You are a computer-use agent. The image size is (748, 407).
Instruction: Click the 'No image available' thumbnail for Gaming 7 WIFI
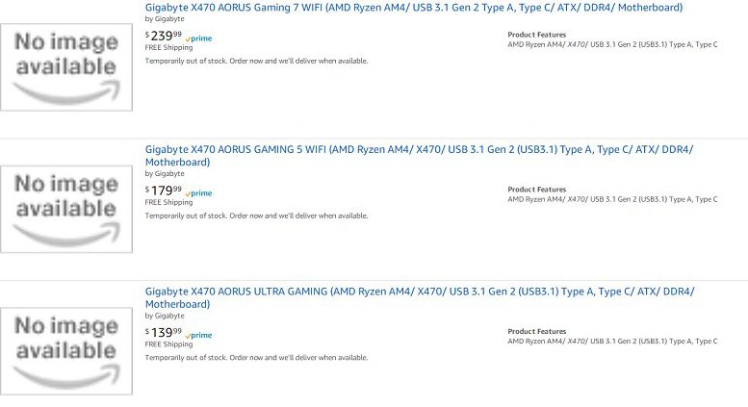(x=66, y=67)
